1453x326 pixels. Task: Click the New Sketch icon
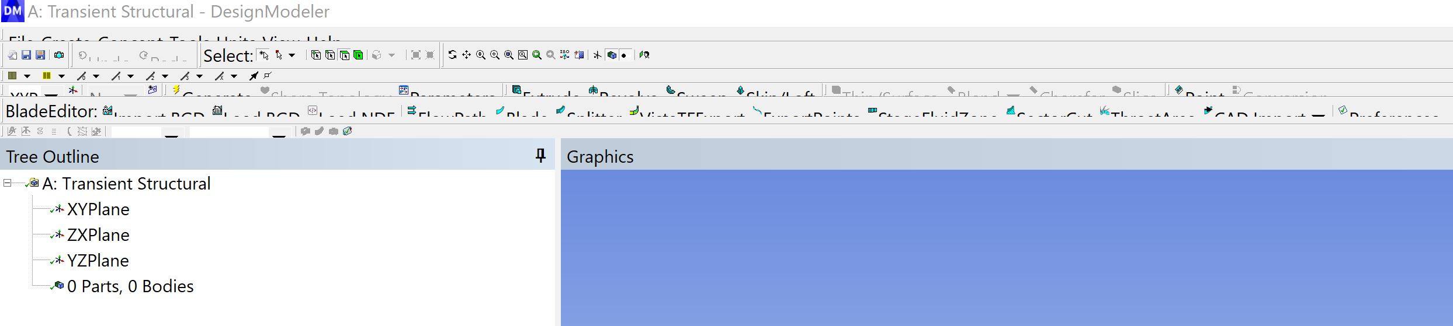152,90
